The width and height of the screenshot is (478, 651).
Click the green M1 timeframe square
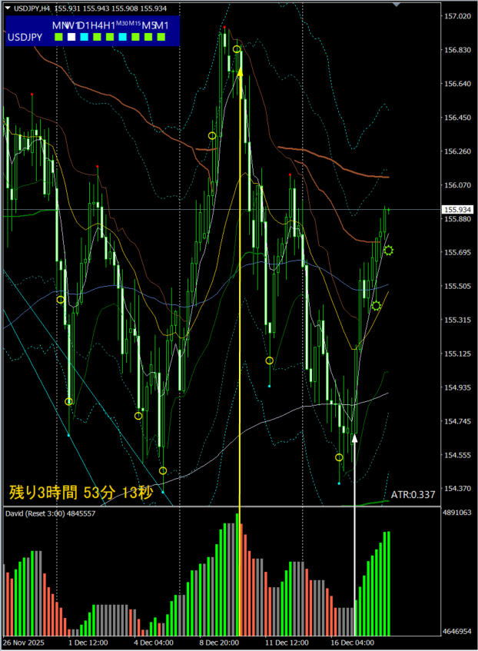(161, 38)
